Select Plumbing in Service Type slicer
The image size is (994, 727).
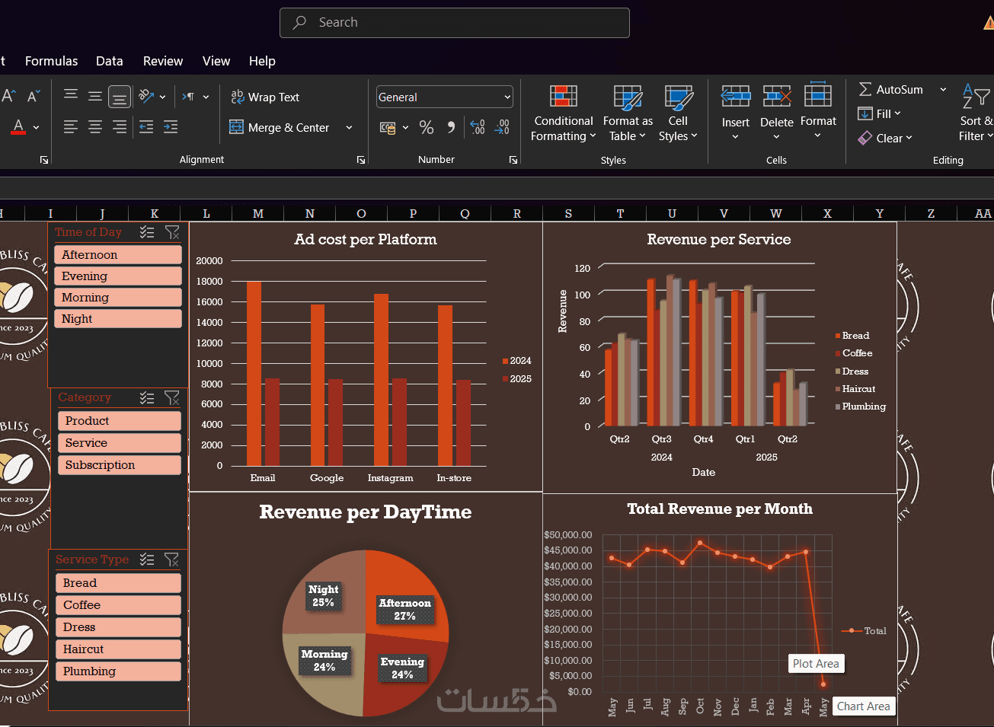(x=118, y=671)
